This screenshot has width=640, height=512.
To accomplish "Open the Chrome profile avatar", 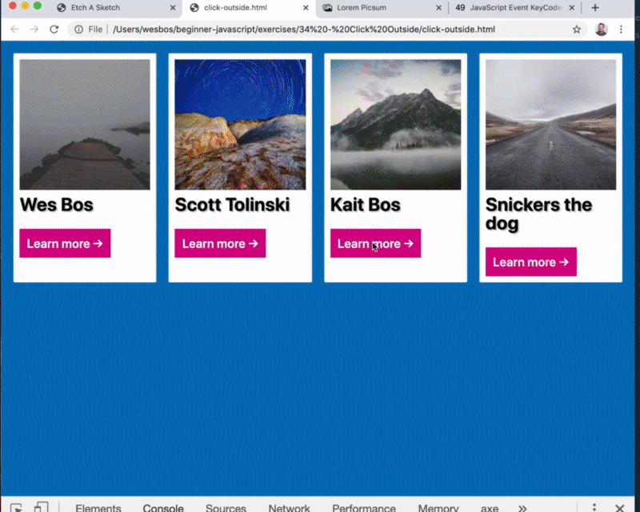I will [601, 30].
